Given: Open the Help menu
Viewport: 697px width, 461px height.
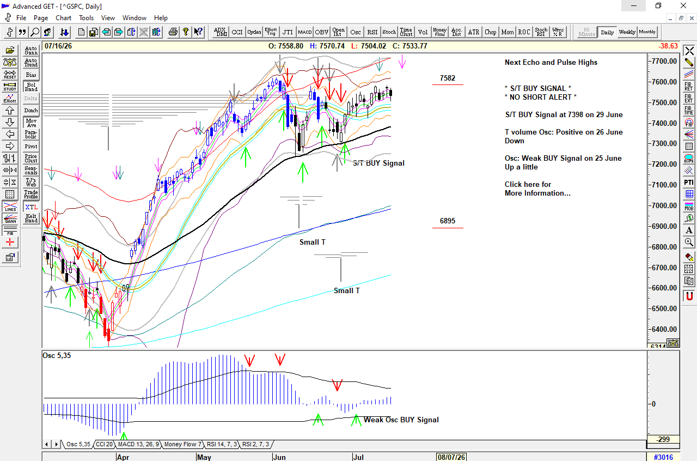Looking at the screenshot, I should [161, 17].
